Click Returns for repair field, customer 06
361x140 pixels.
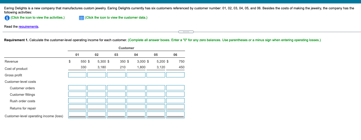[175, 107]
